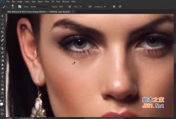This screenshot has width=176, height=119.
Task: Toggle the Brush Settings panel
Action: [20, 7]
